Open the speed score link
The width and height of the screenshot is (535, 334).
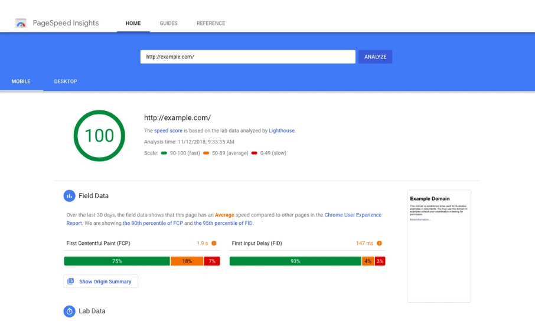point(168,130)
